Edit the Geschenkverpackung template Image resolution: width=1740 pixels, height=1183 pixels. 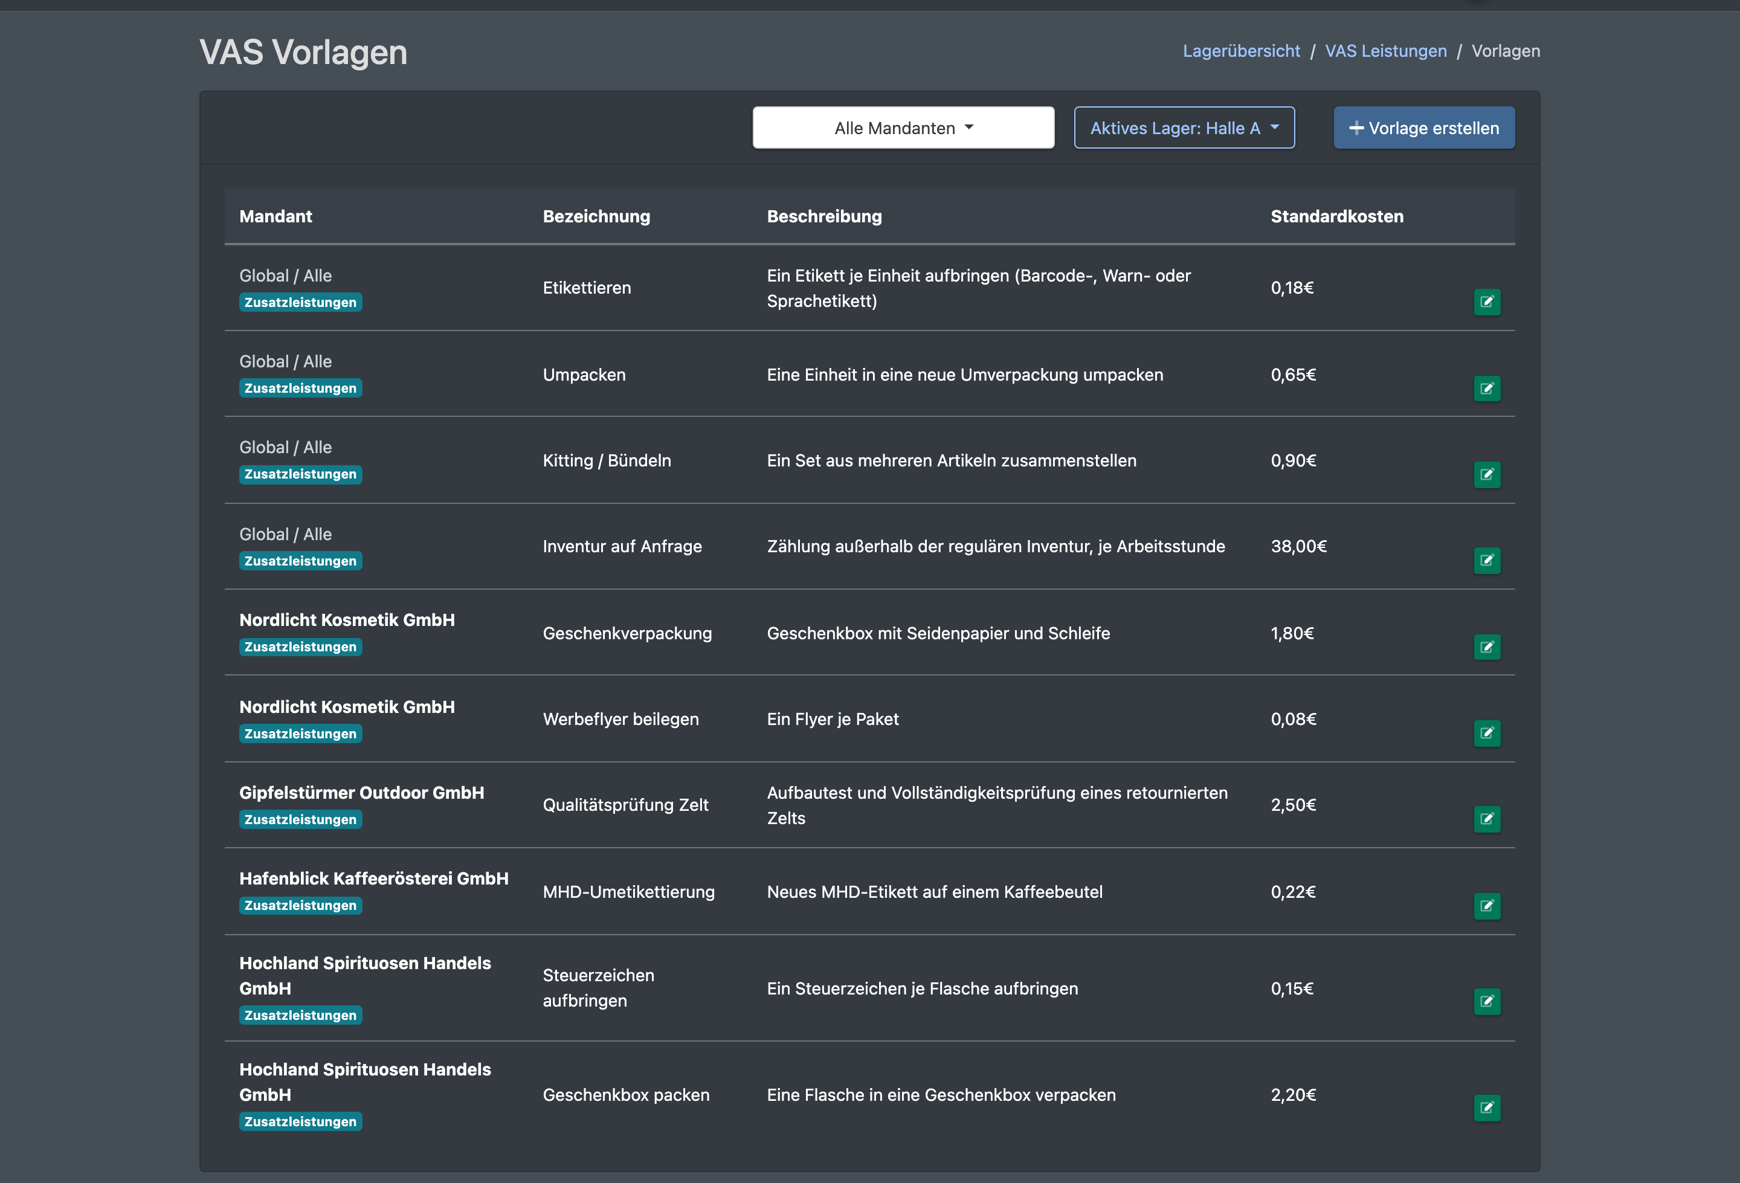pos(1487,647)
